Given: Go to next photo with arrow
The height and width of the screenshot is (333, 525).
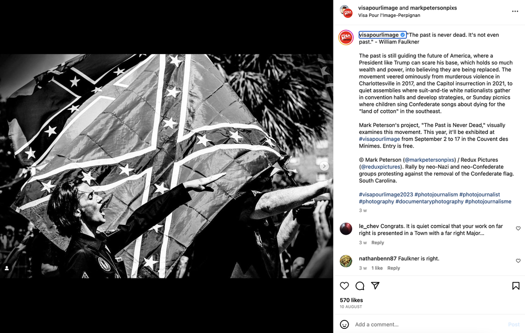Looking at the screenshot, I should point(324,166).
